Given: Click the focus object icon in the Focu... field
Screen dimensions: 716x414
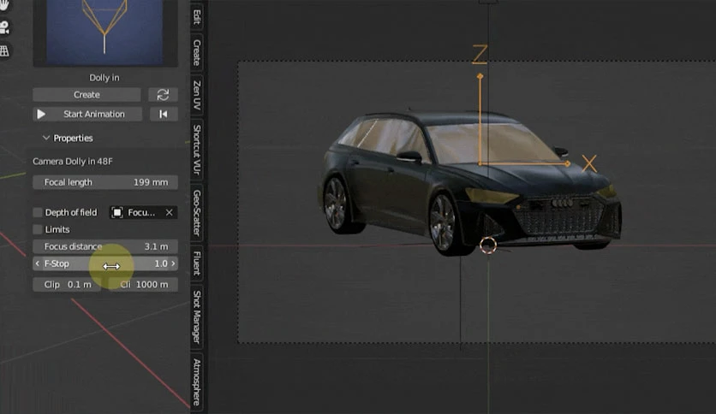Looking at the screenshot, I should (x=117, y=212).
